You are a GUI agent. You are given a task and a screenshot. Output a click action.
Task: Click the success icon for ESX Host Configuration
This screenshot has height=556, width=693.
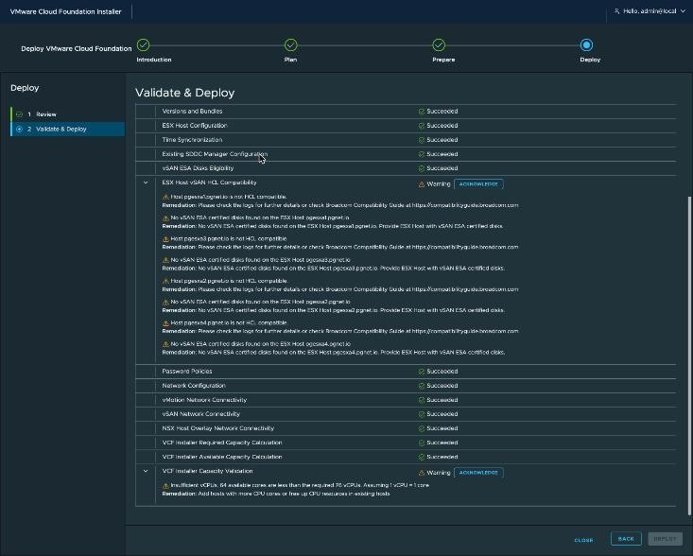pos(422,126)
